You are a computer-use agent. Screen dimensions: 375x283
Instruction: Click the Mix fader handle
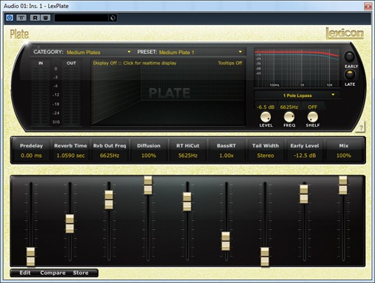343,185
